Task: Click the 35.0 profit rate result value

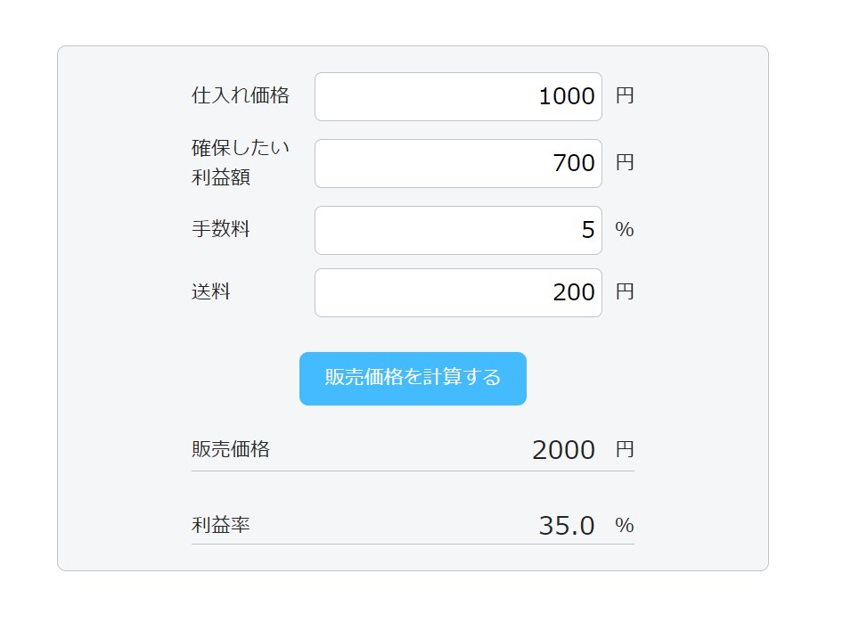Action: (x=568, y=526)
